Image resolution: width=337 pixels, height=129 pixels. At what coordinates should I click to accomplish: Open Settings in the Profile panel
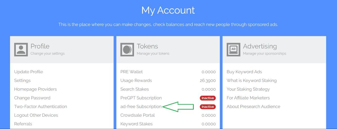[22, 80]
